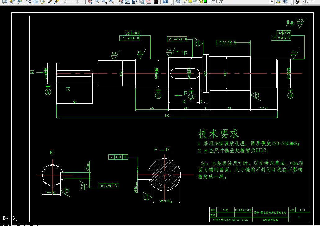Select the 37.71 dimension text
The image size is (320, 226).
264,108
